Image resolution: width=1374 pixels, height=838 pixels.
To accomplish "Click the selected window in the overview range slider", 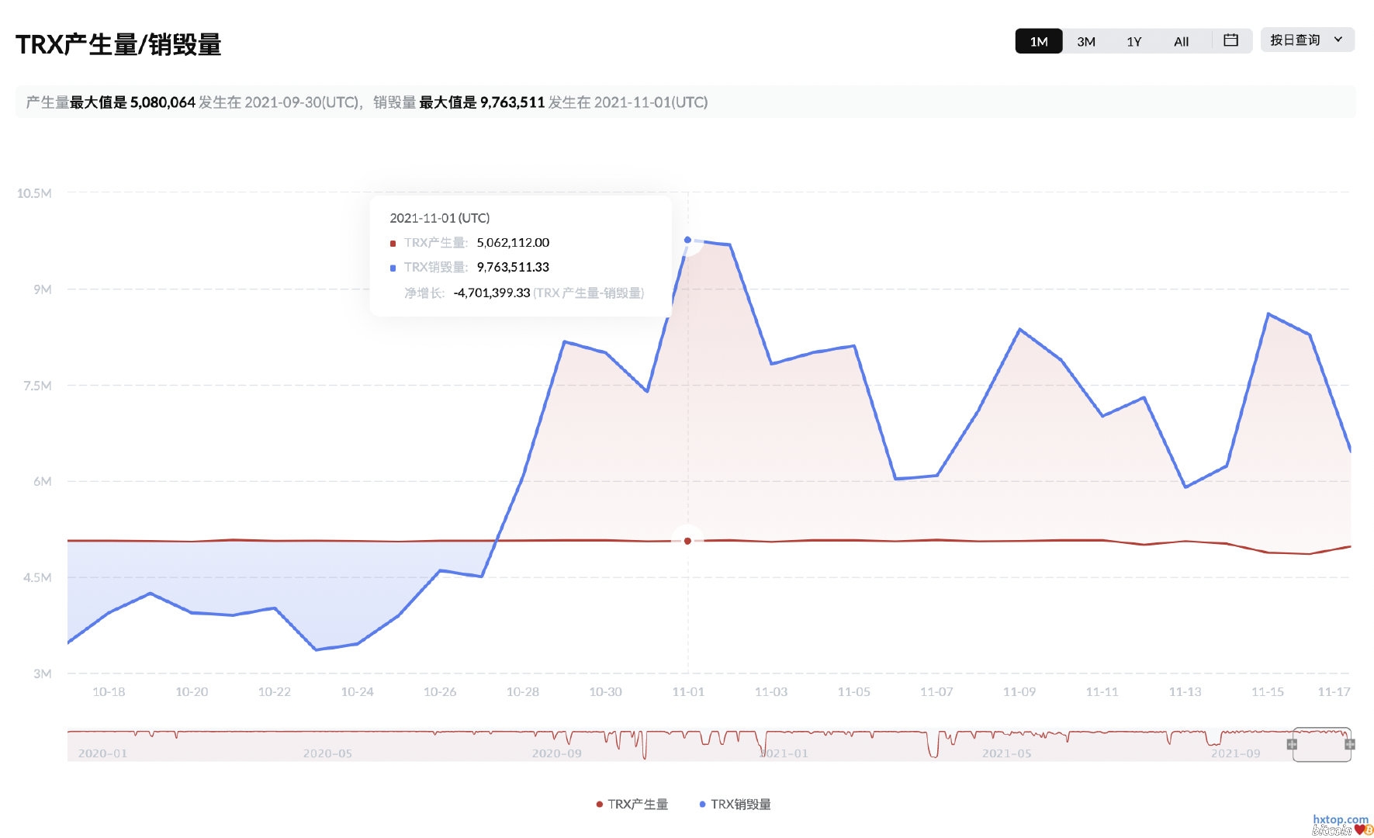I will (1321, 745).
